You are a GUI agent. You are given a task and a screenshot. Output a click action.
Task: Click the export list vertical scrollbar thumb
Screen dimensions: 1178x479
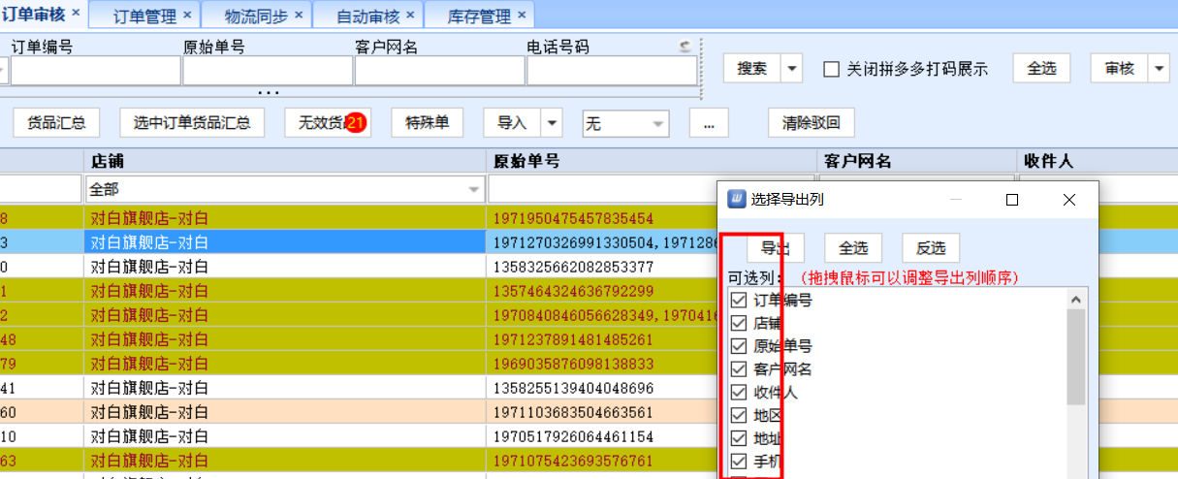pos(1075,356)
